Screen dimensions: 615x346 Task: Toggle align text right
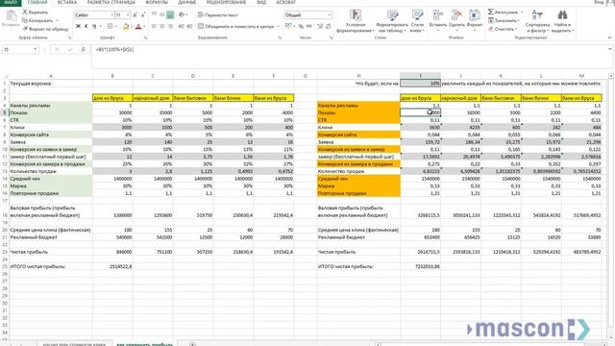click(170, 26)
